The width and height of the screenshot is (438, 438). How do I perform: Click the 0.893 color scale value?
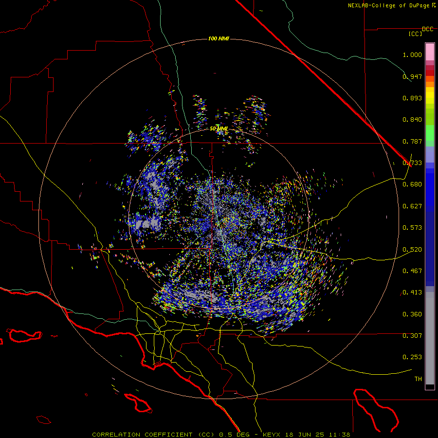[412, 98]
